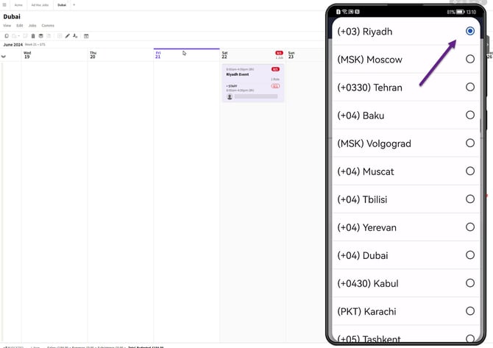Select the (+03) Riyadh radio button
493x348 pixels.
click(470, 31)
